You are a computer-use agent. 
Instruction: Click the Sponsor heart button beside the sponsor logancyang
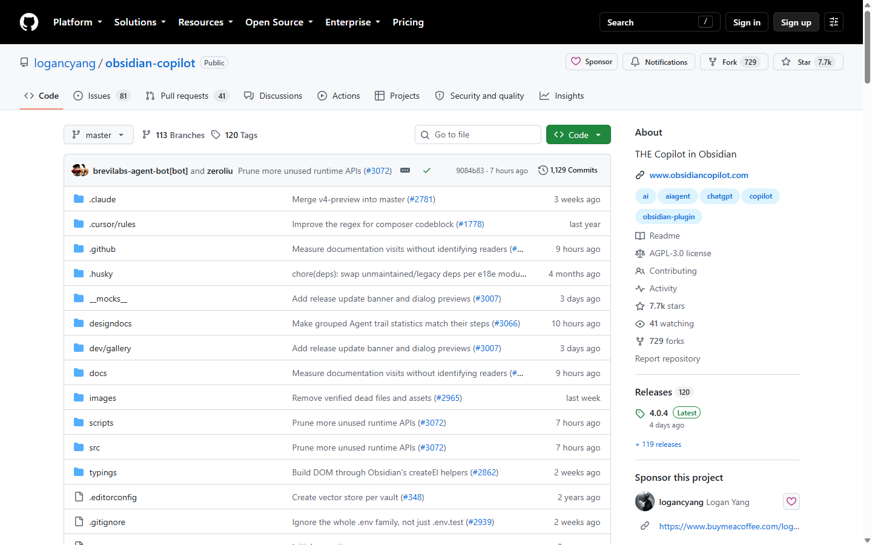(x=791, y=501)
